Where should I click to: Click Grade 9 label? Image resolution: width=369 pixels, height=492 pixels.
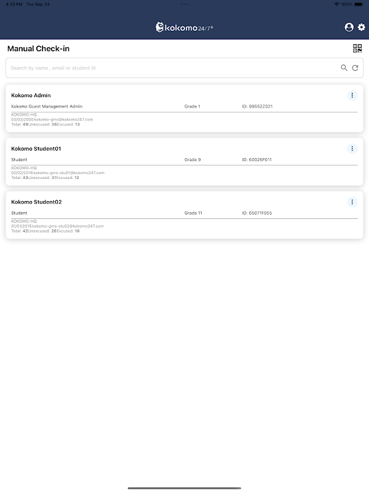point(192,160)
